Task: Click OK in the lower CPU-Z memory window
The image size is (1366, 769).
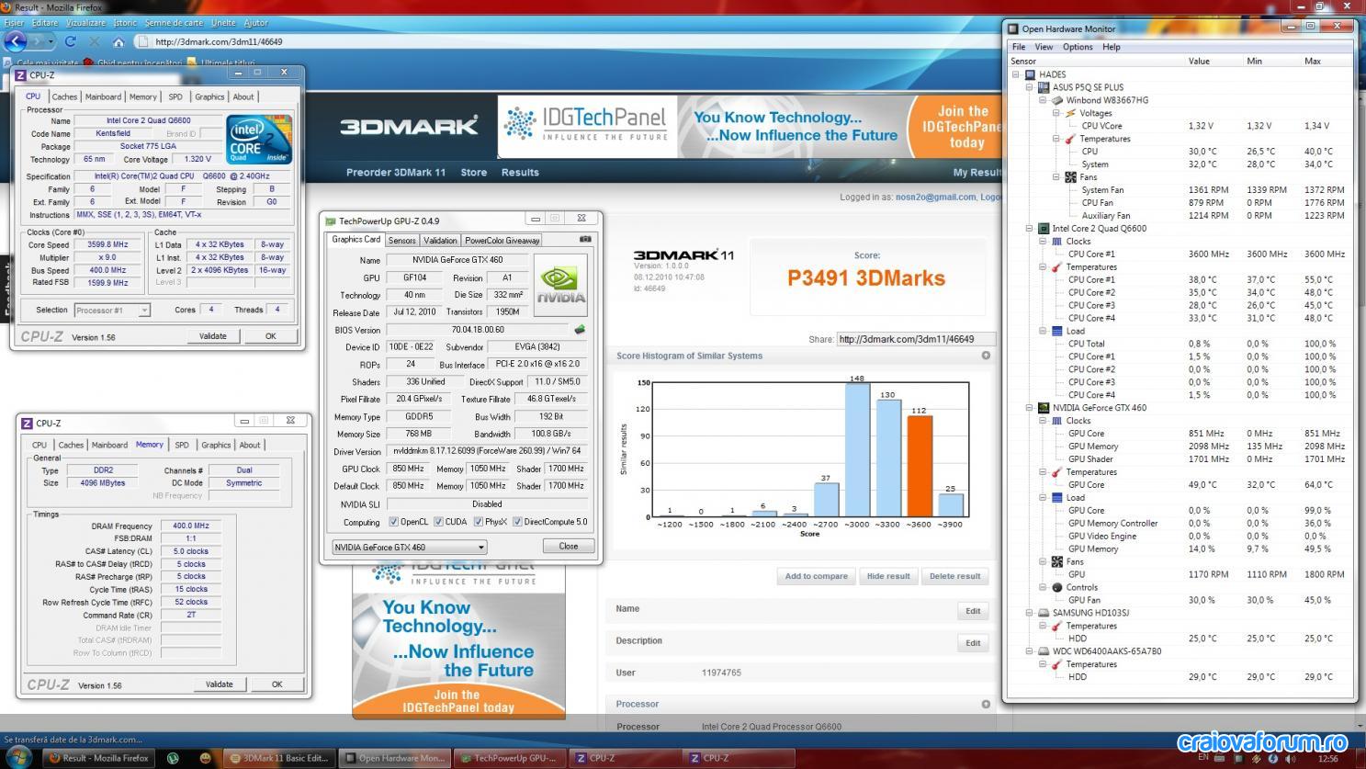Action: 277,684
